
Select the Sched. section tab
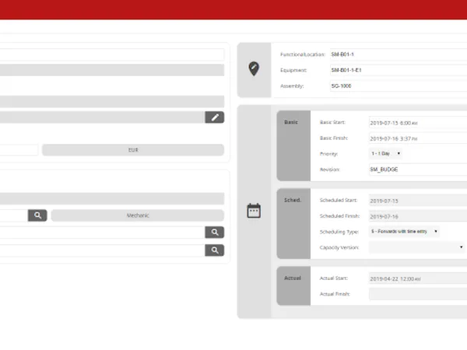coord(293,223)
